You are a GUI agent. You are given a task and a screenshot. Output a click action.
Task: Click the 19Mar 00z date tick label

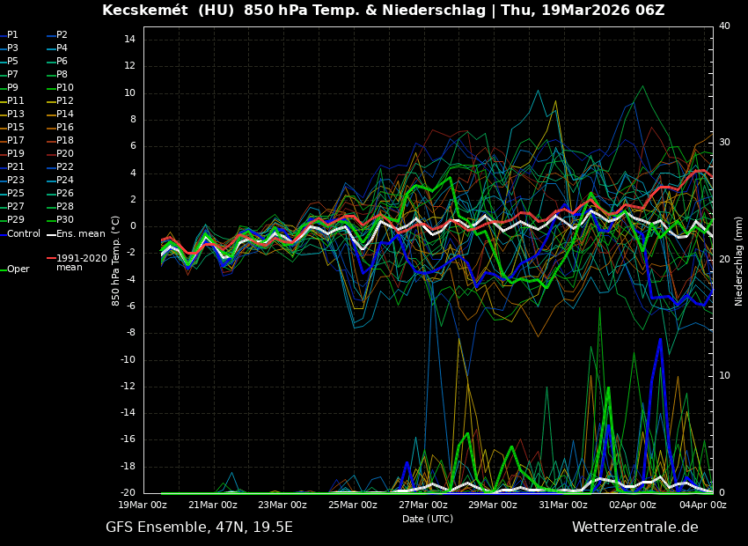pos(143,505)
